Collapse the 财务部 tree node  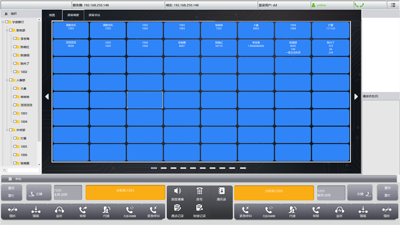7,30
